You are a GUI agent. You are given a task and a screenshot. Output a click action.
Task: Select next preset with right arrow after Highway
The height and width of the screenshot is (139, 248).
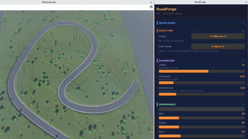225,36
